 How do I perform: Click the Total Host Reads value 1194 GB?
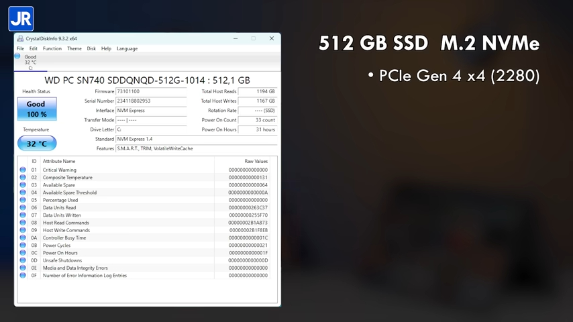(x=258, y=91)
